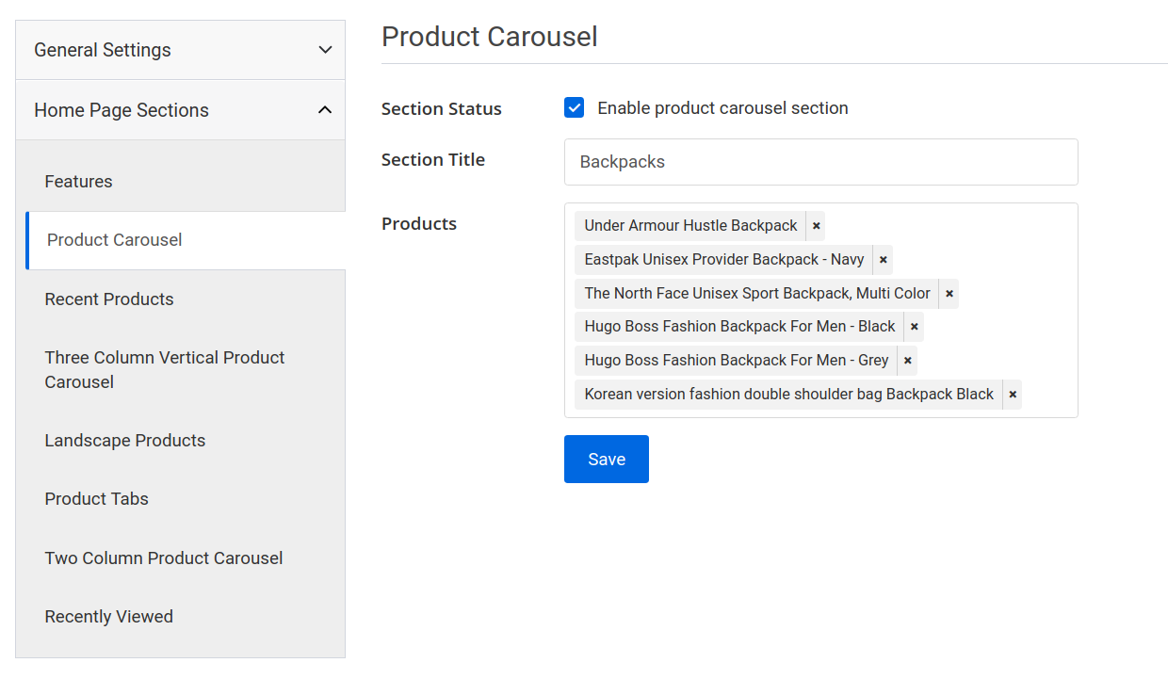The image size is (1168, 679).
Task: Select the Features section
Action: [78, 181]
